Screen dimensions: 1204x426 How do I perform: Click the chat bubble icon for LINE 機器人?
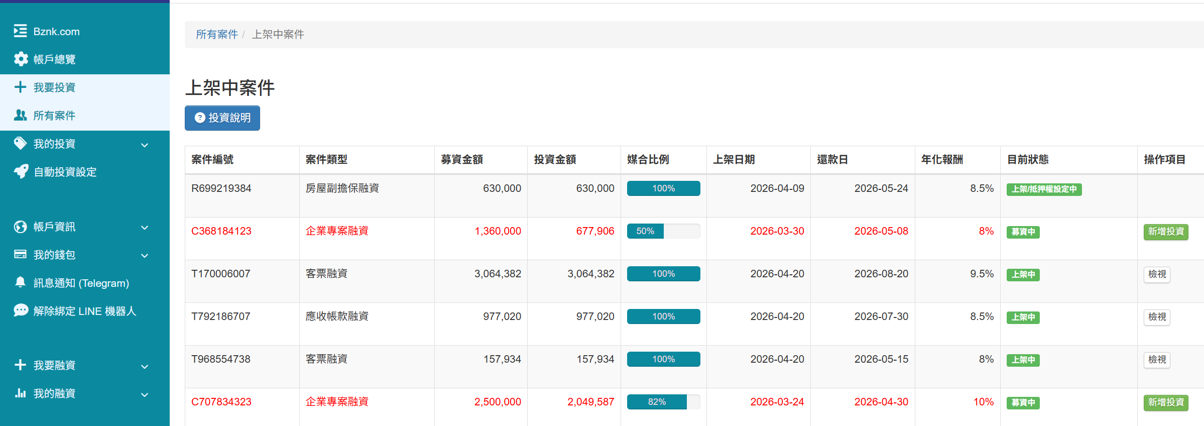(21, 311)
